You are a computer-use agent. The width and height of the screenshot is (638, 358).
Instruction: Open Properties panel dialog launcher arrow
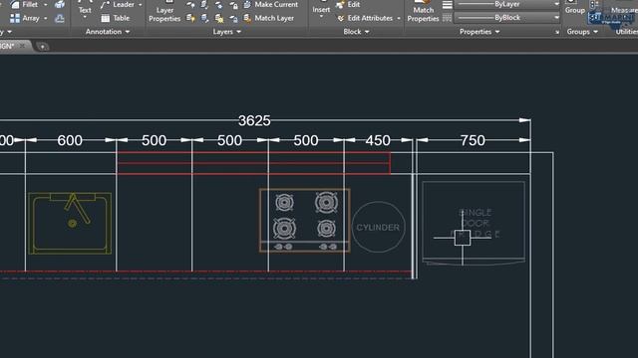point(557,32)
